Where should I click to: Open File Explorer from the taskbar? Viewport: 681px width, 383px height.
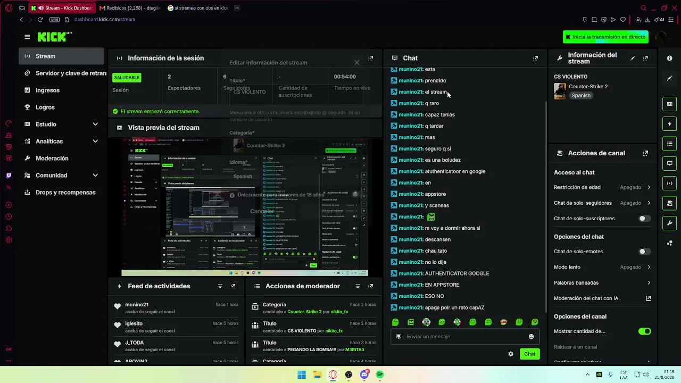coord(317,374)
